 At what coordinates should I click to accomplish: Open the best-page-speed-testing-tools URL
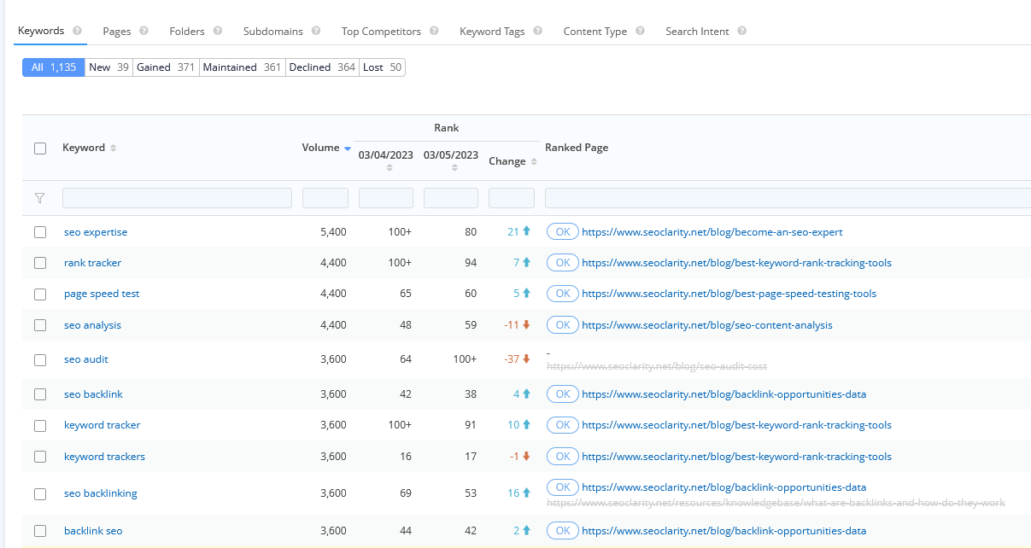coord(729,294)
